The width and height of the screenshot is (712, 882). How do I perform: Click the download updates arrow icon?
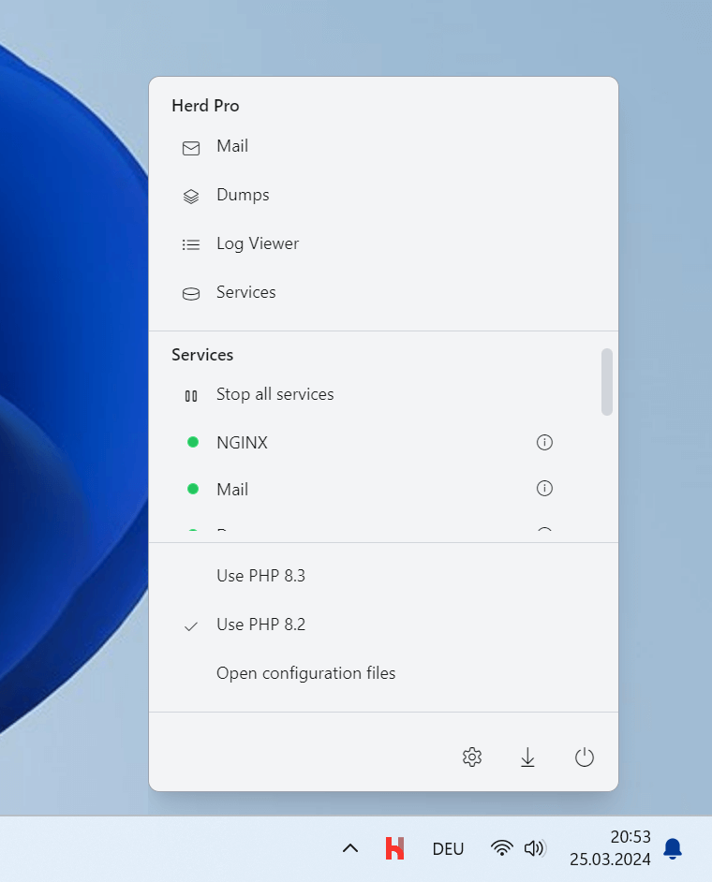coord(527,757)
